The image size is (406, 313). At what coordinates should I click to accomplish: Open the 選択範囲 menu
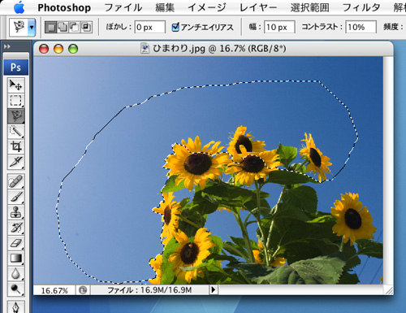(309, 7)
